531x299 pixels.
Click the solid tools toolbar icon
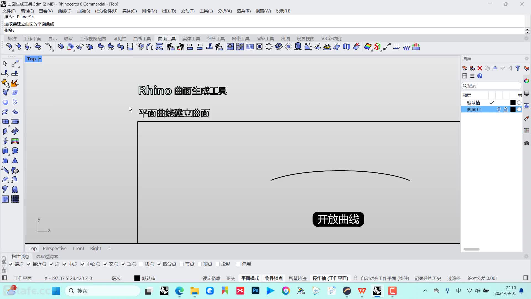point(191,38)
